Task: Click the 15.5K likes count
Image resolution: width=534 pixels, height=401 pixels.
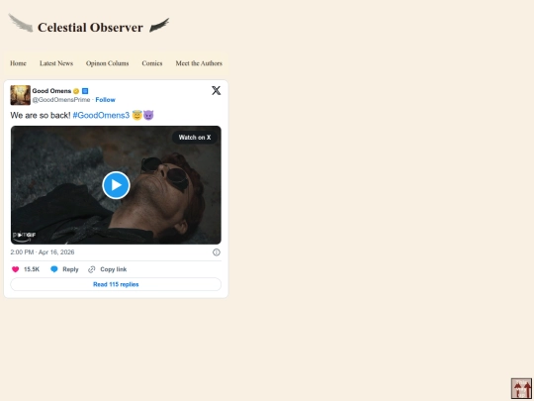Action: 32,269
